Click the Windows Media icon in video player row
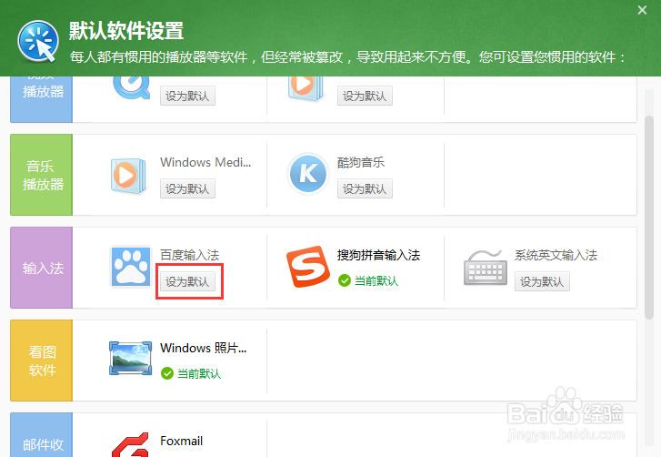Image resolution: width=661 pixels, height=457 pixels. 306,88
